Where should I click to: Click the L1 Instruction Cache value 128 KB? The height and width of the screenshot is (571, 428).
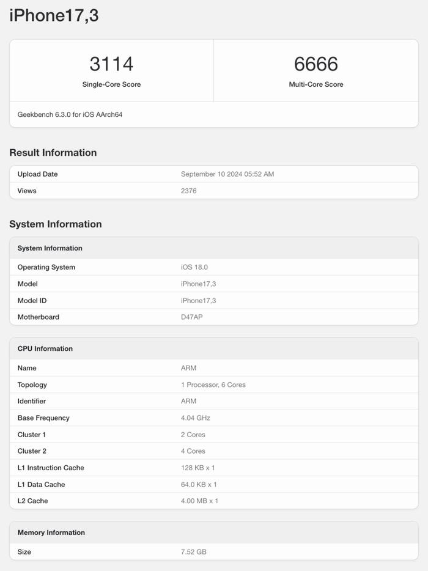pos(197,468)
